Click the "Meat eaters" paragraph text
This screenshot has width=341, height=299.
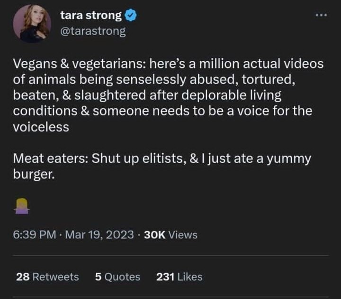[x=48, y=159]
